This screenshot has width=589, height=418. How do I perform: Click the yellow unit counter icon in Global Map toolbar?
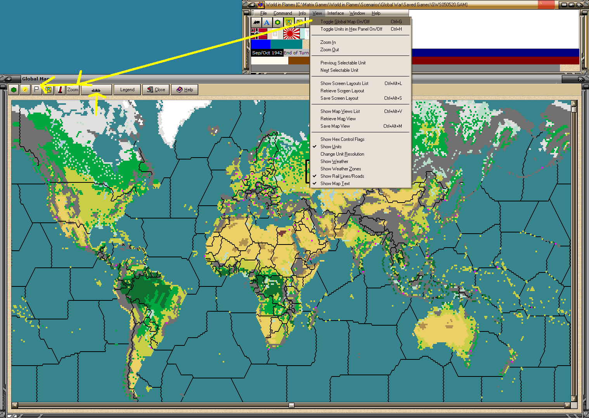tap(48, 90)
